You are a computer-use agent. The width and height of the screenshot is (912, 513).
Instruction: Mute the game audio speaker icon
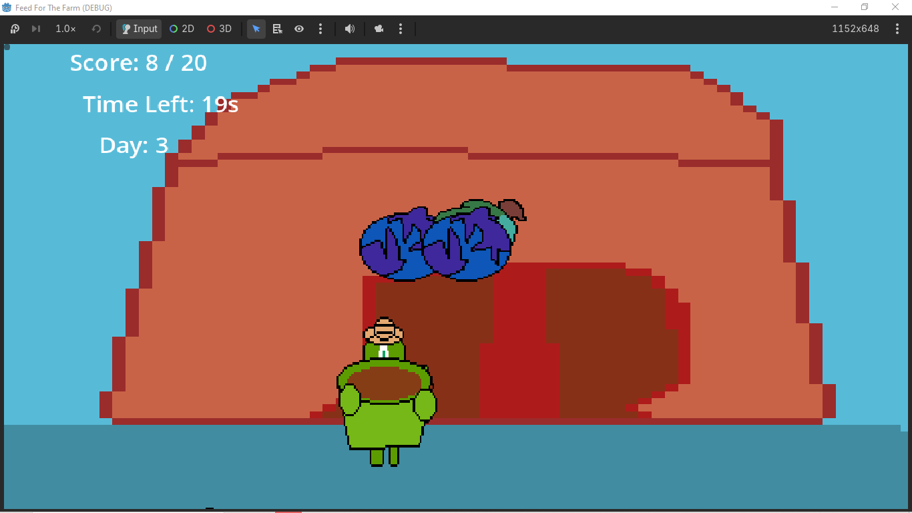pos(349,29)
